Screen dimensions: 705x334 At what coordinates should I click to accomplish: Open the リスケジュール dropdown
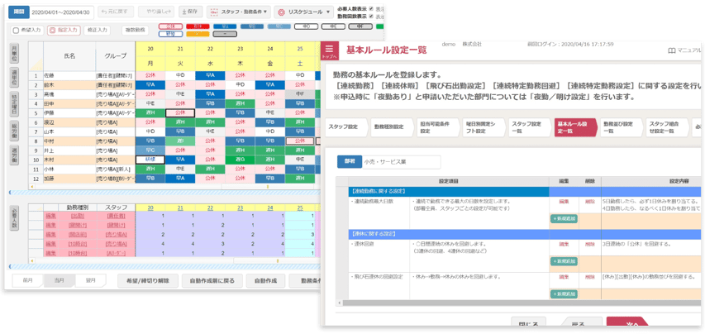pyautogui.click(x=304, y=12)
